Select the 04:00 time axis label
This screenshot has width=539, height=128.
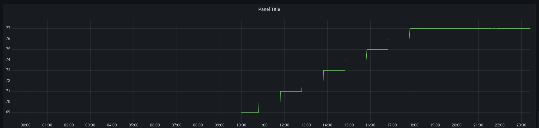tap(112, 125)
